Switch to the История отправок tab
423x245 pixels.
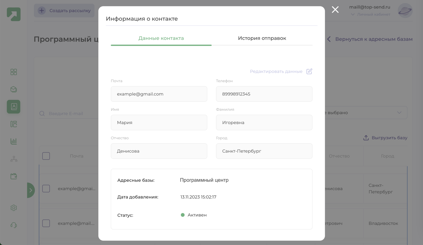[262, 38]
